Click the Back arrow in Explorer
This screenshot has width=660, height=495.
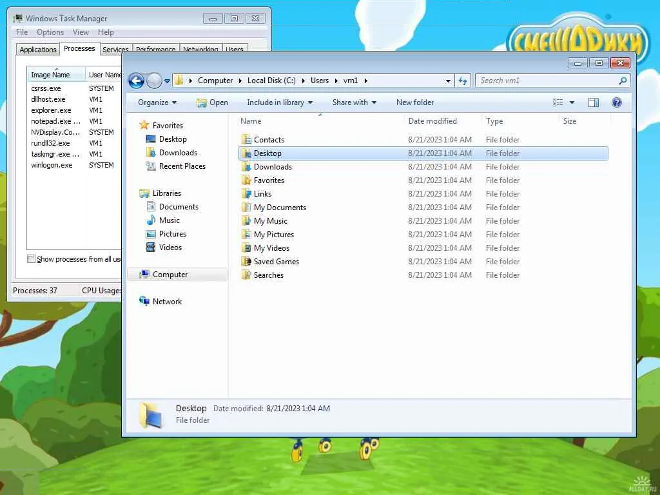(x=136, y=81)
